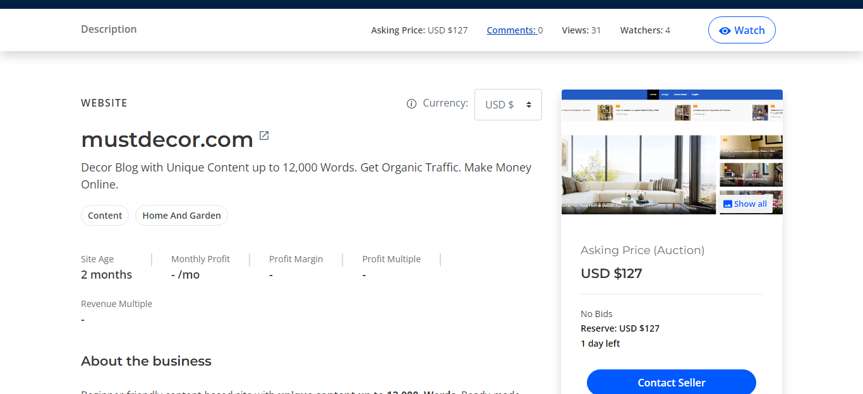This screenshot has height=394, width=863.
Task: Click the 'Profit Margin' label
Action: point(296,259)
